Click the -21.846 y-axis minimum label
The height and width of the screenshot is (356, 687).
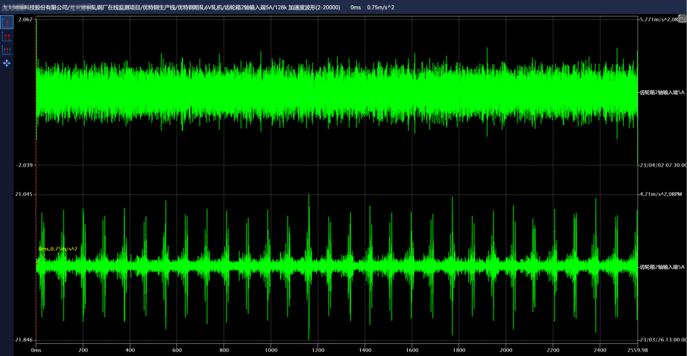(x=24, y=340)
